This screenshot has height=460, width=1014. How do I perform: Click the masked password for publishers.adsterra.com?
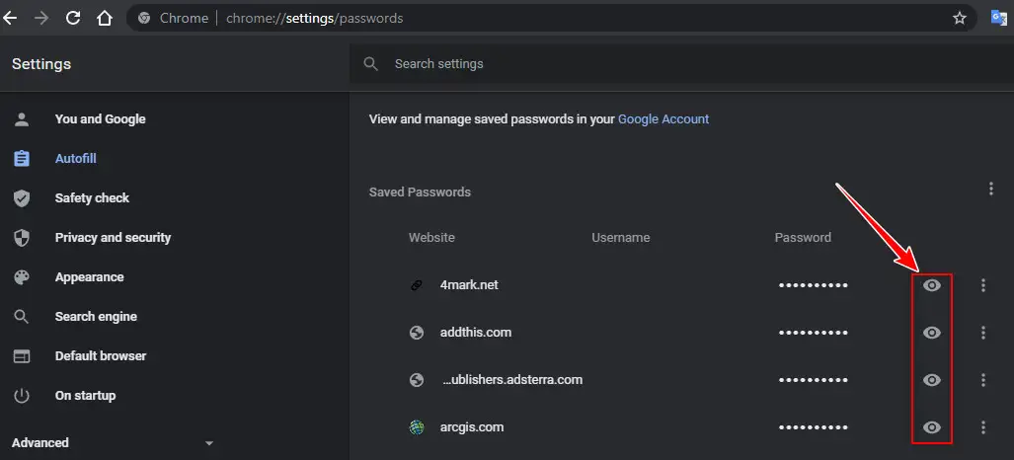pos(813,380)
